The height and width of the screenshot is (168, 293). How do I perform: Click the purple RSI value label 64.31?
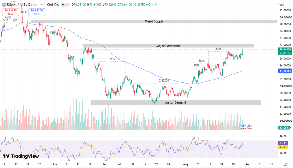[x=283, y=143]
